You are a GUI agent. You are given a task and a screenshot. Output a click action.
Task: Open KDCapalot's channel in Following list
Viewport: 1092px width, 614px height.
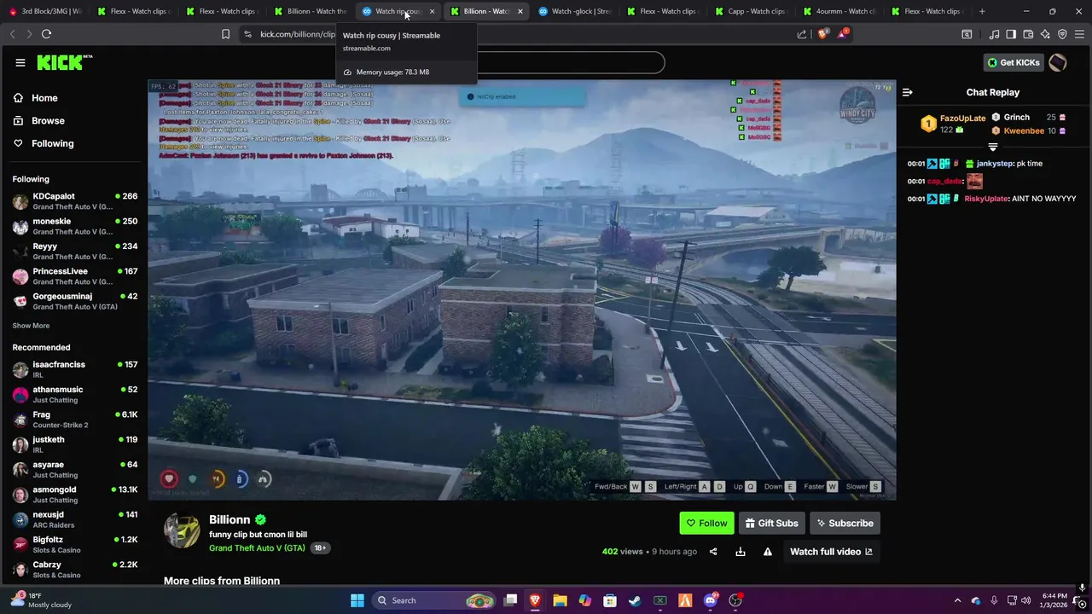74,201
